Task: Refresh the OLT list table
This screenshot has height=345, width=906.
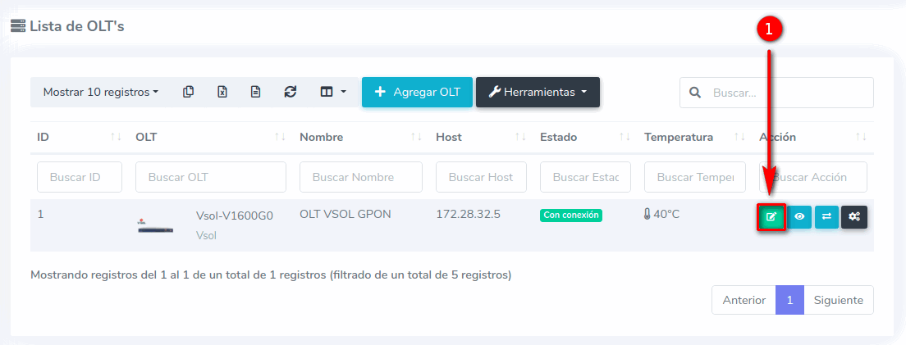Action: 290,93
